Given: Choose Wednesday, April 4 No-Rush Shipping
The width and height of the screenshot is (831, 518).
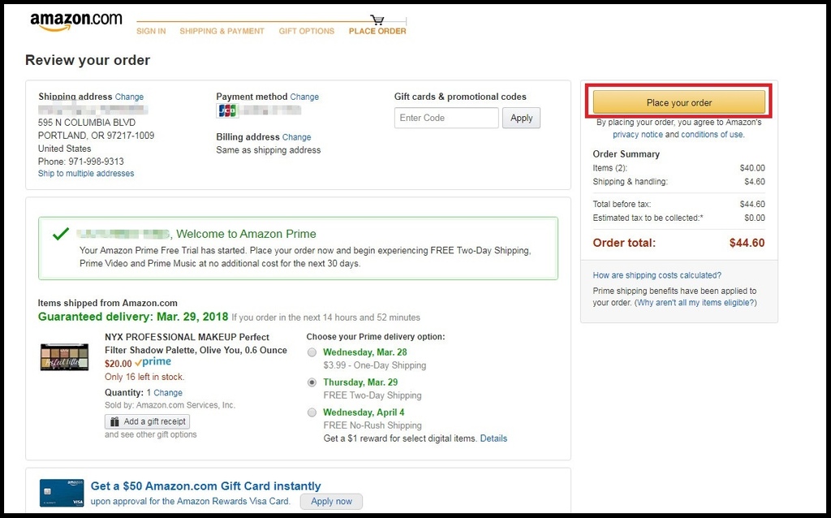Looking at the screenshot, I should [312, 412].
